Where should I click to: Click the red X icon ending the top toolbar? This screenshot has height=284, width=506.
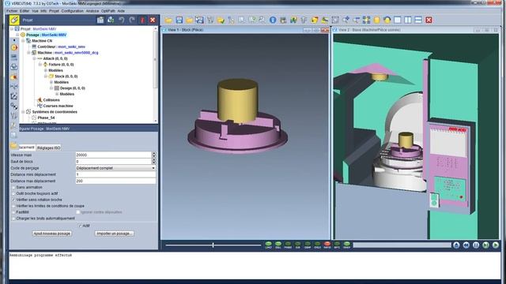click(x=429, y=20)
